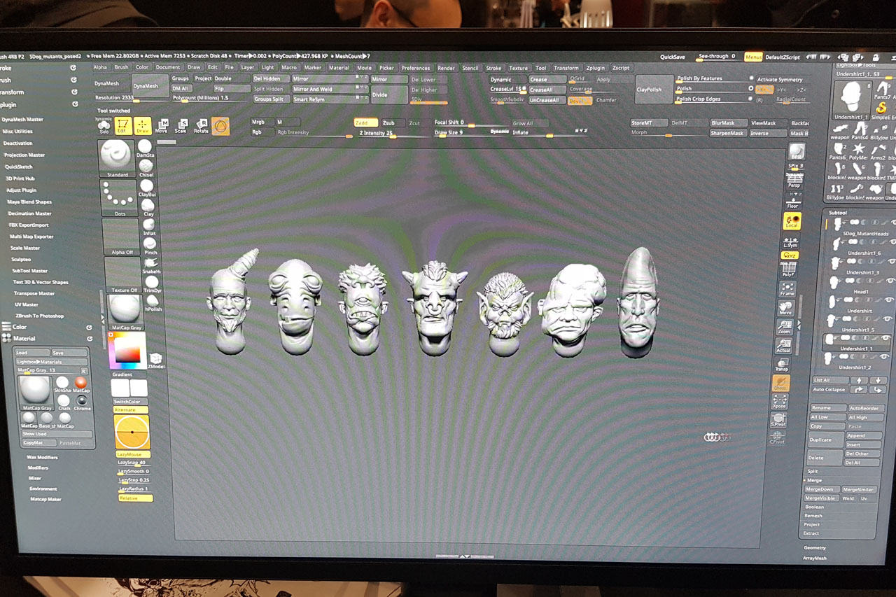Expand the ArrayMesh section
896x597 pixels.
click(815, 558)
